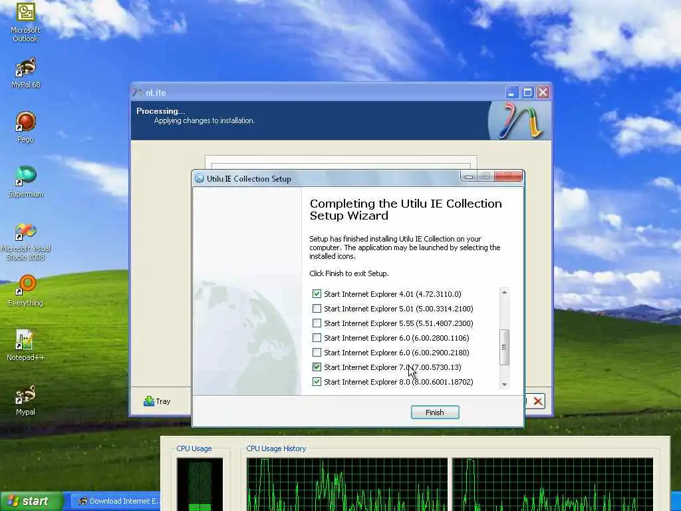Open the Microsoft Outlook desktop icon
Viewport: 681px width, 511px height.
[x=25, y=22]
